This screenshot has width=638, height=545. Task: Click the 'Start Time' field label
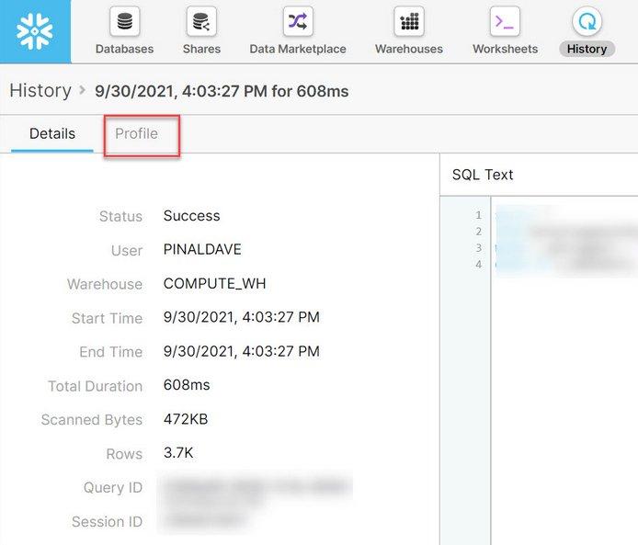pos(107,318)
